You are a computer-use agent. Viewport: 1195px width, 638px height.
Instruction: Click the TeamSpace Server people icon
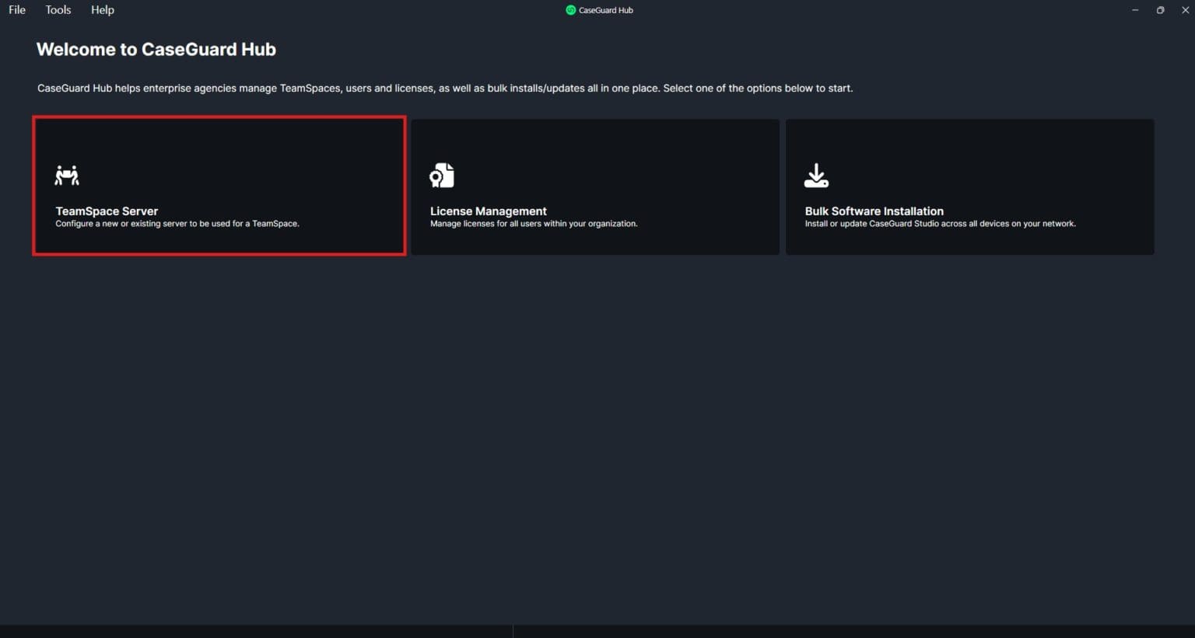[66, 175]
